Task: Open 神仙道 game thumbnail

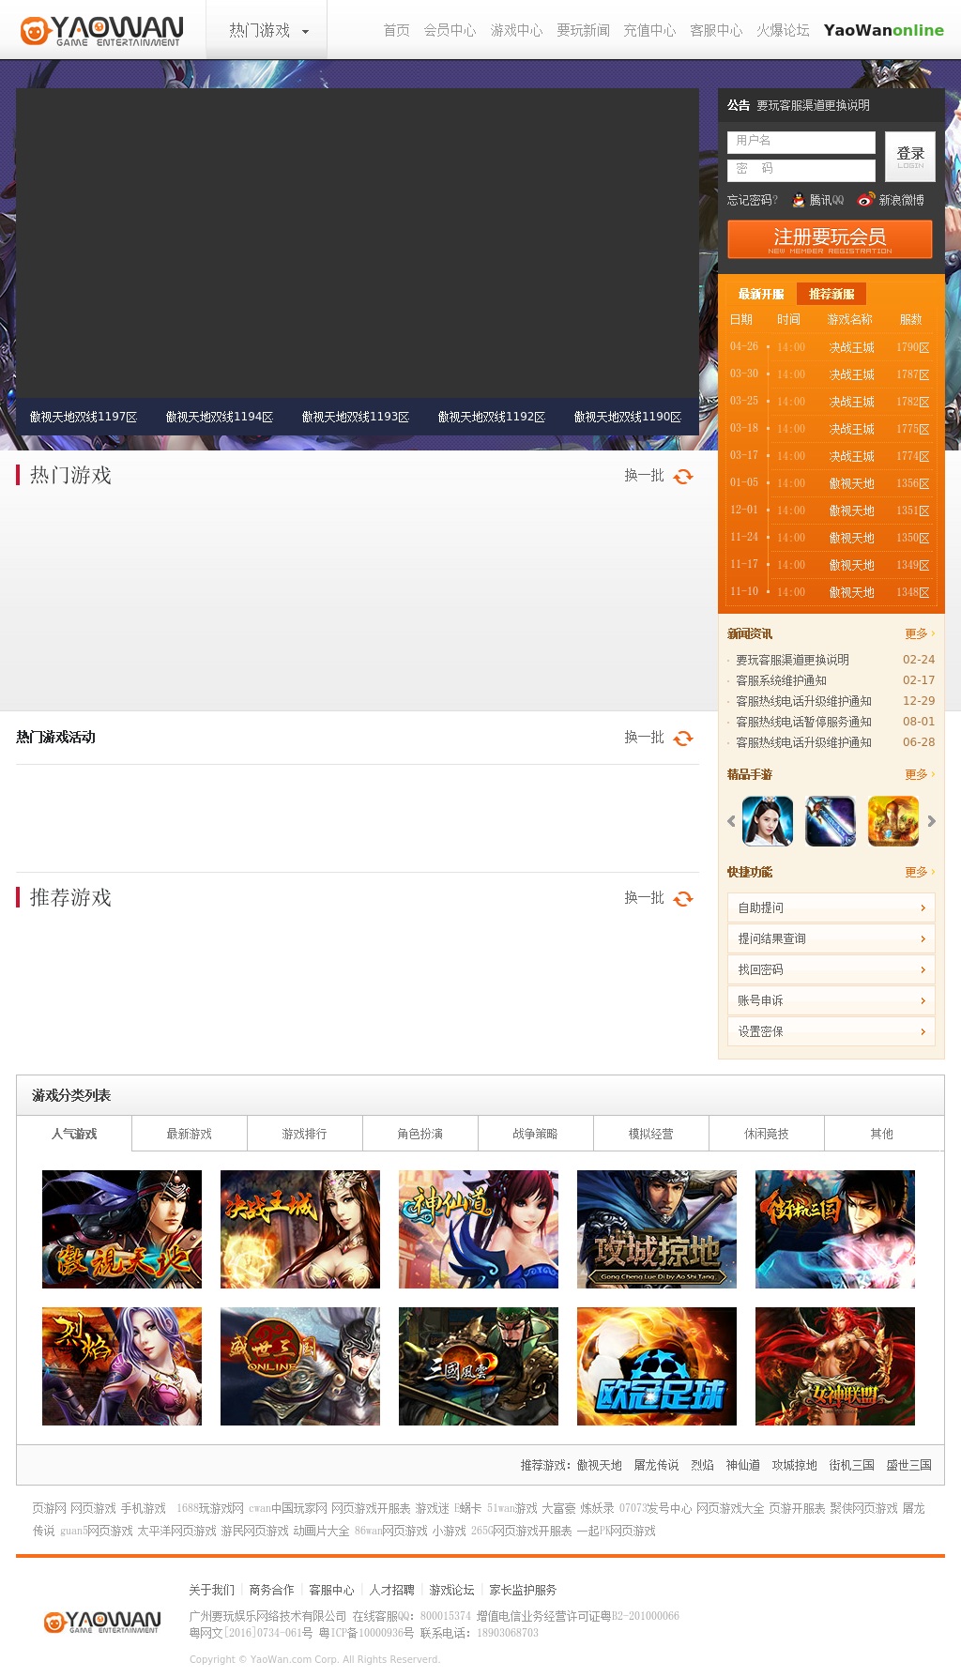Action: [479, 1229]
